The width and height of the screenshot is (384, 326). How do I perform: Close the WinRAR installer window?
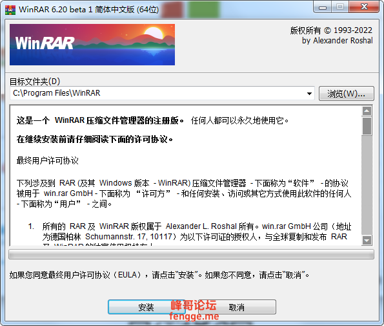click(x=364, y=7)
